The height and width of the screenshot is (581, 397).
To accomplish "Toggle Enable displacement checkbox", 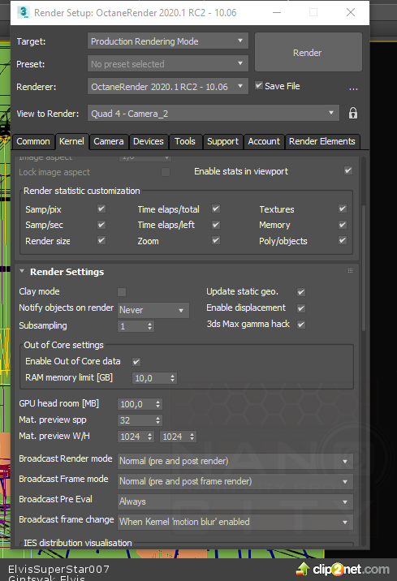I will 301,308.
